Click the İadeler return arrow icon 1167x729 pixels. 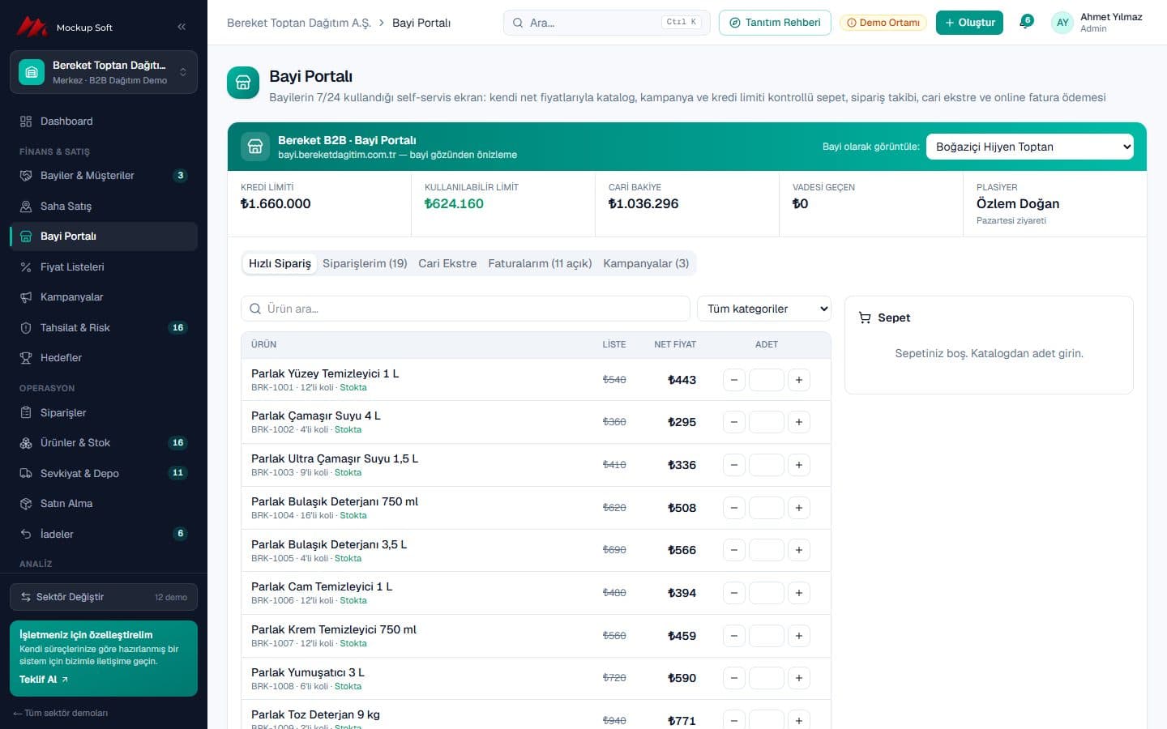(x=26, y=535)
